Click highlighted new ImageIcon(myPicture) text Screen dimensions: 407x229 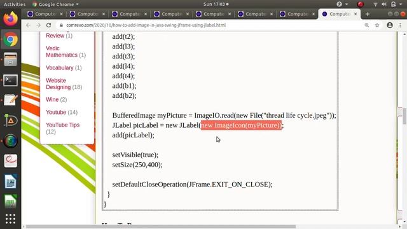coord(241,125)
